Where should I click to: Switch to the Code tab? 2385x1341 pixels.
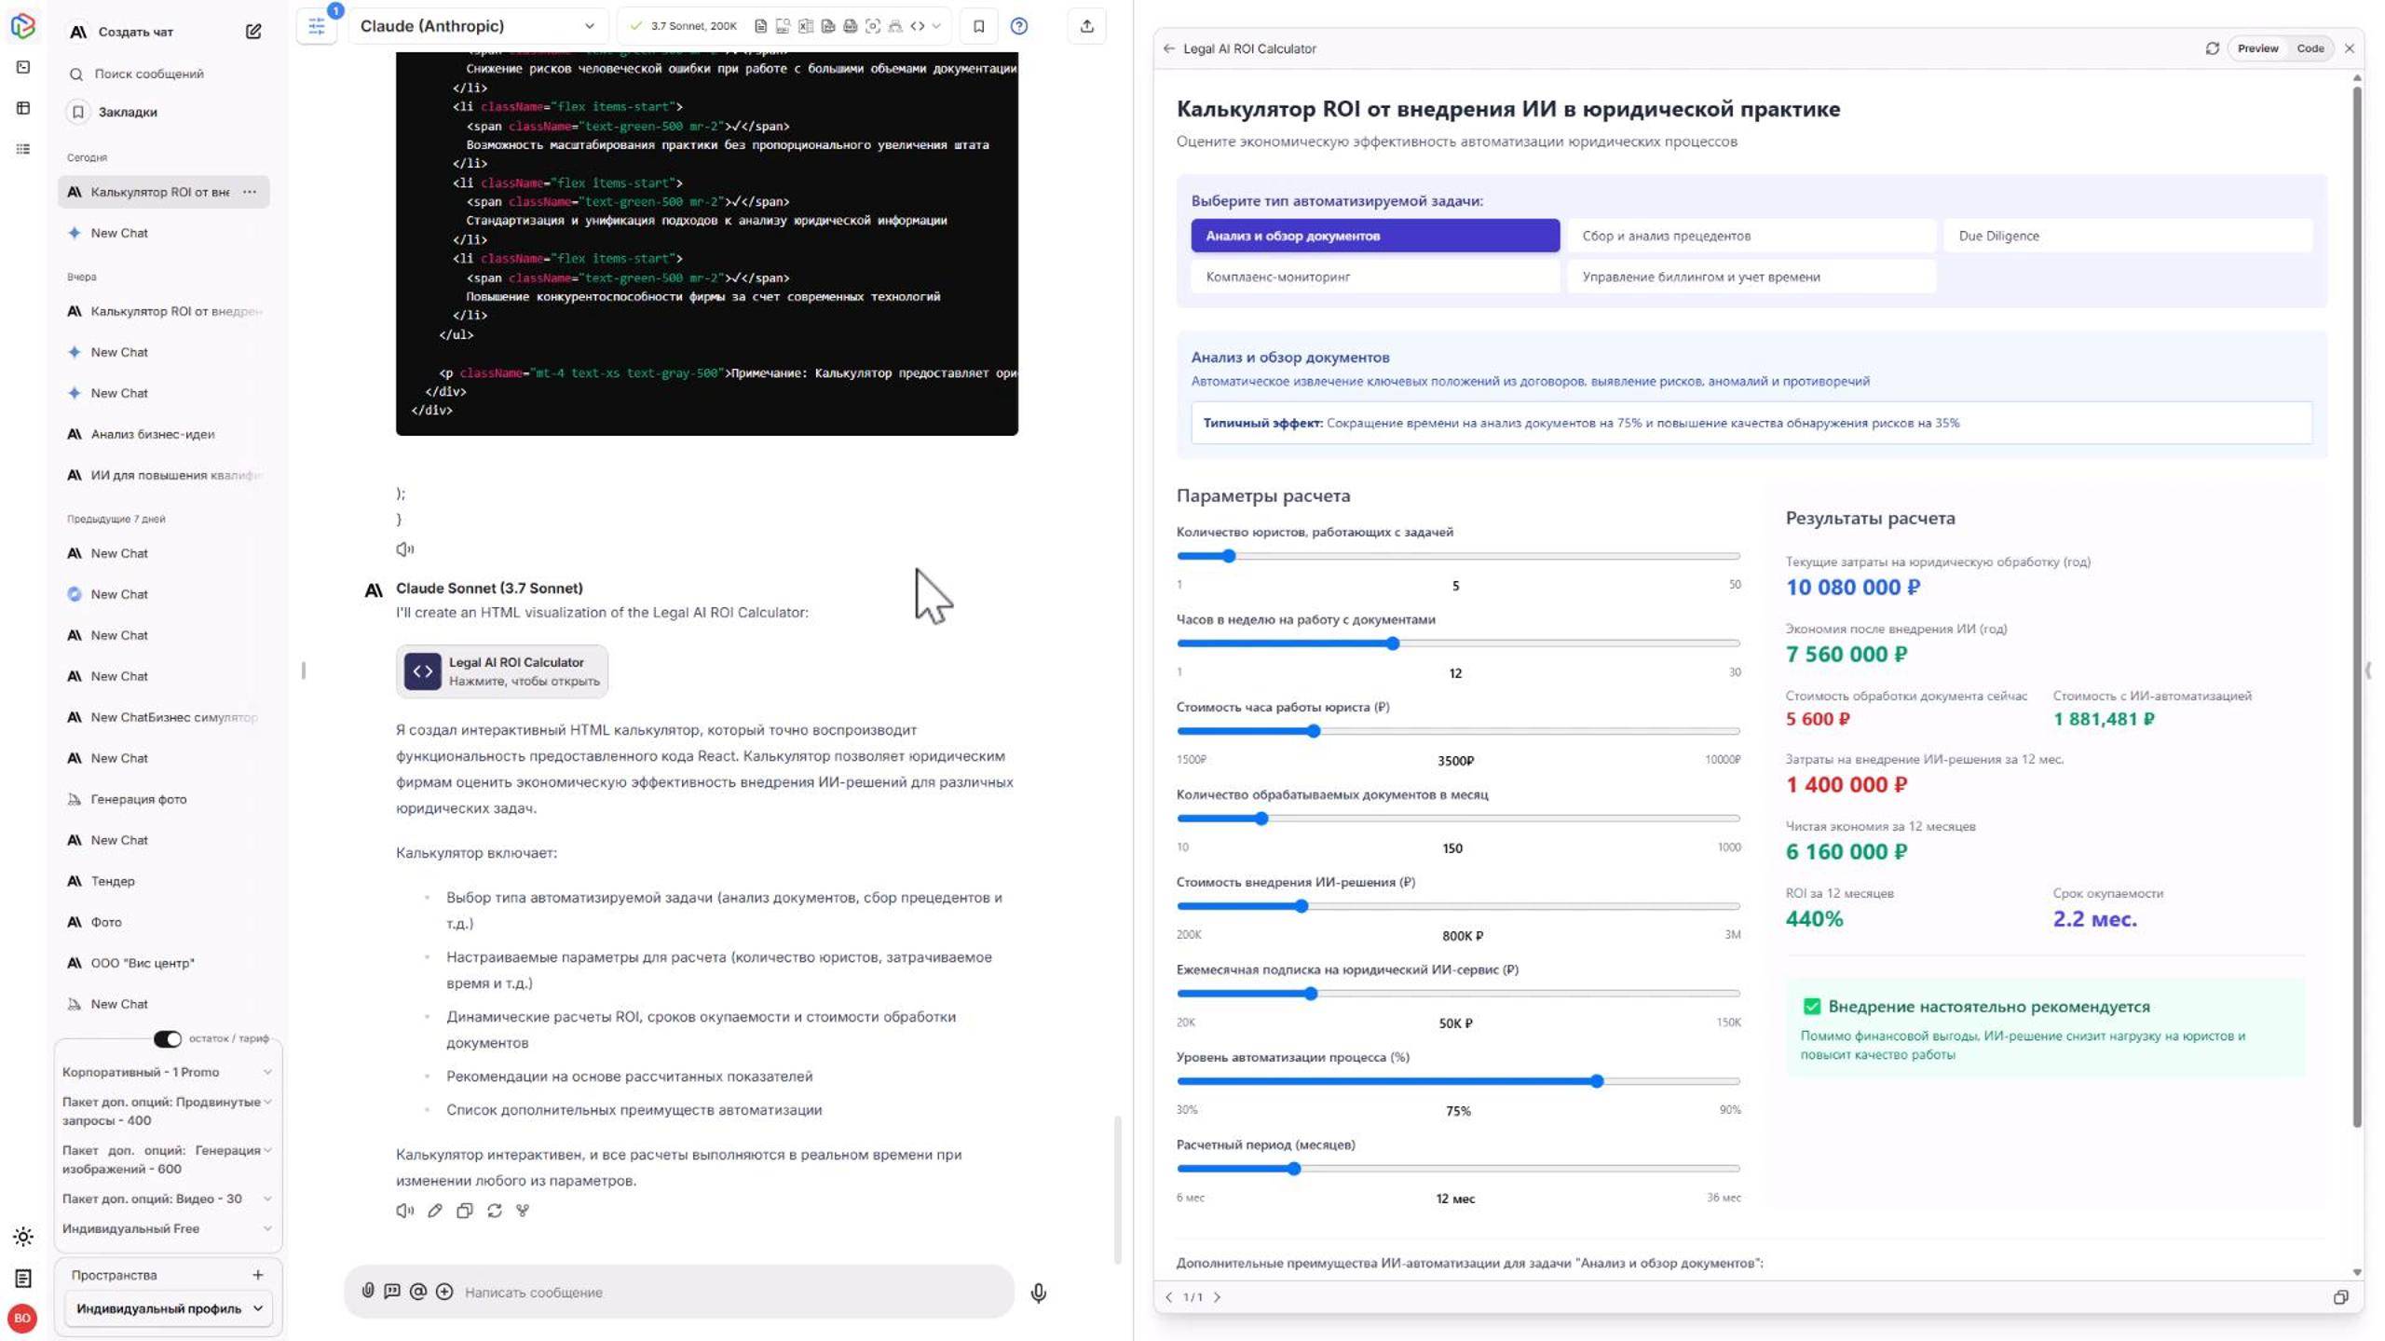[2310, 48]
